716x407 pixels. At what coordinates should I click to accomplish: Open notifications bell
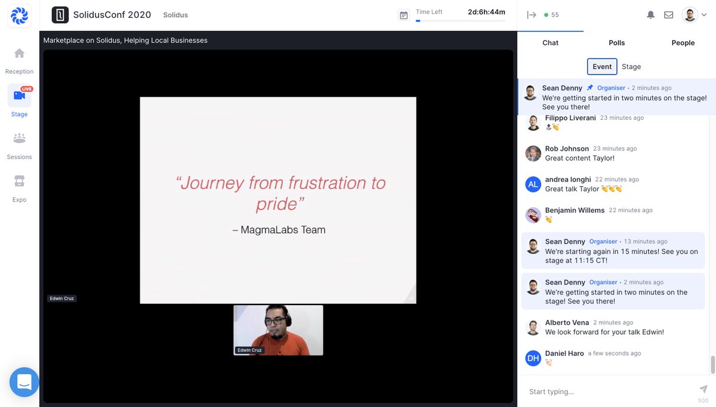tap(650, 15)
